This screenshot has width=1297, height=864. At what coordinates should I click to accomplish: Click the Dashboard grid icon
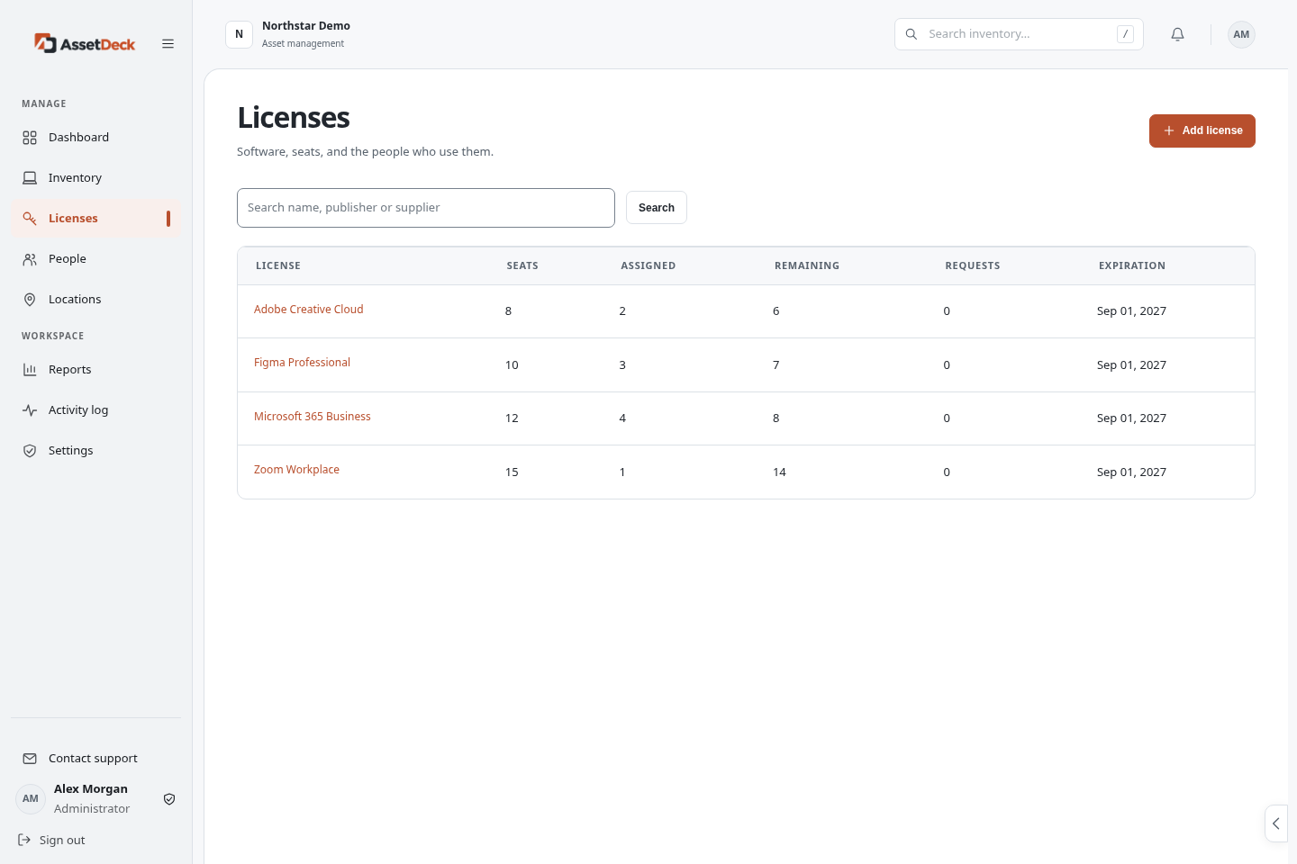tap(30, 138)
